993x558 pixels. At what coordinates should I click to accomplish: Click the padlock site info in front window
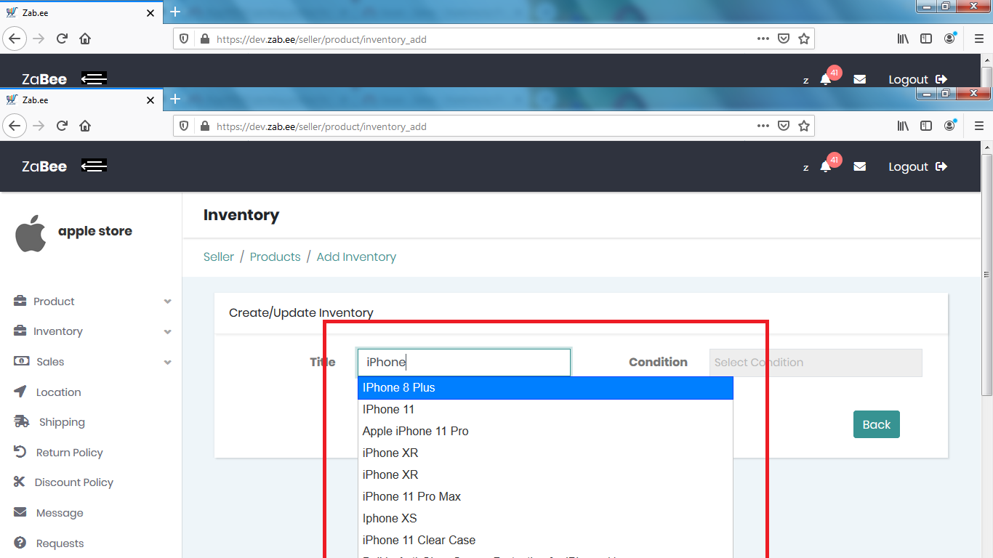tap(204, 126)
